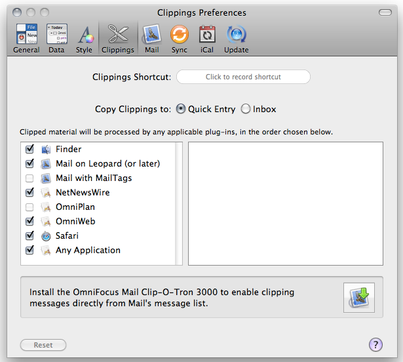This screenshot has width=403, height=362.
Task: Uncheck the Any Application checkbox
Action: [x=29, y=250]
